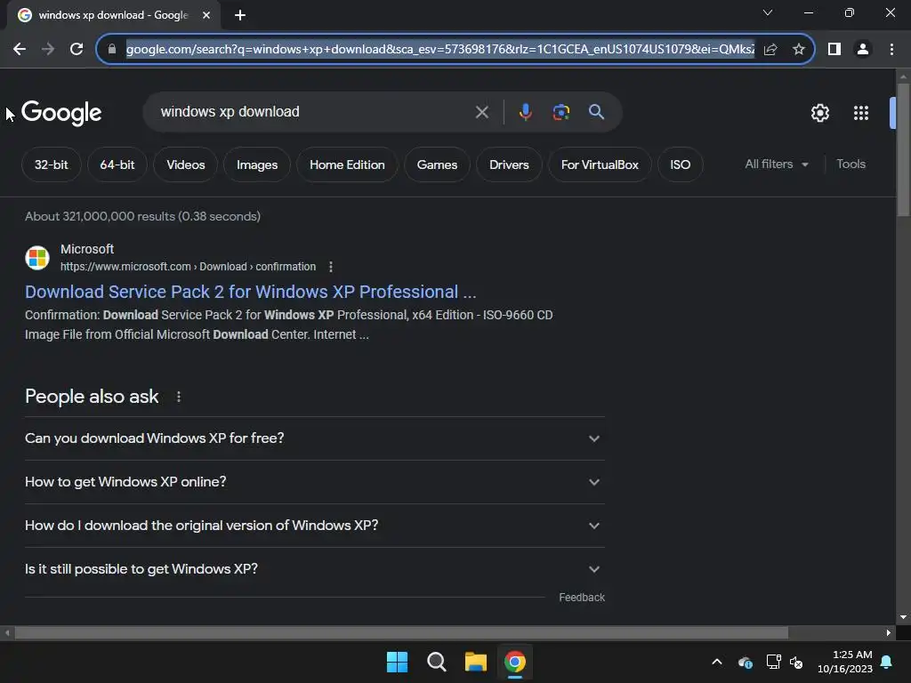Click the address bar URL
Viewport: 911px width, 683px height.
click(x=439, y=50)
